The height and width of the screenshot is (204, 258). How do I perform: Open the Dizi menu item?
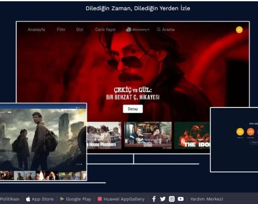pyautogui.click(x=80, y=30)
